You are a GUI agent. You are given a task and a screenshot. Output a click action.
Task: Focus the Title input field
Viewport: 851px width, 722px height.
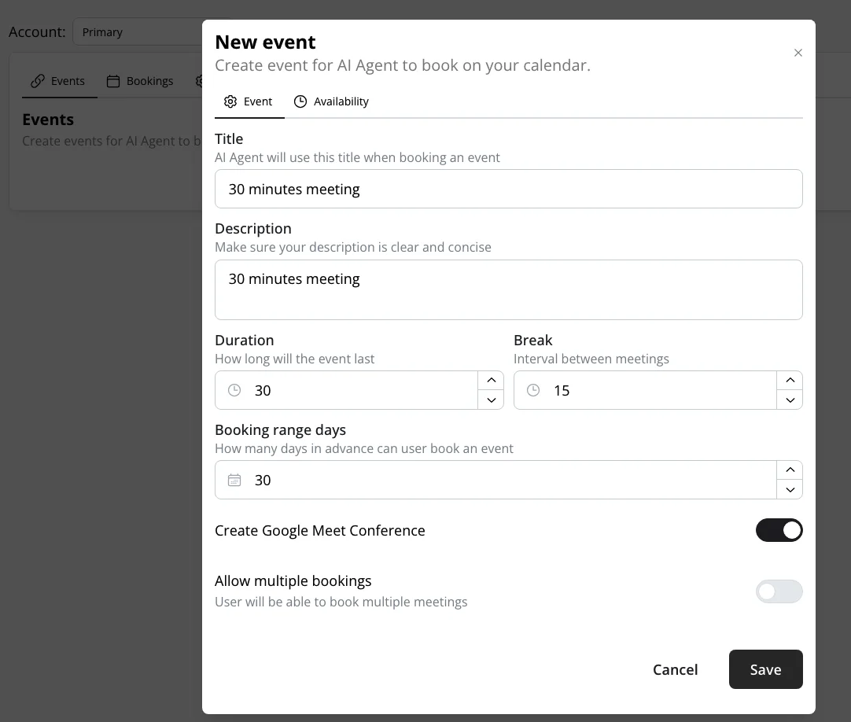click(509, 189)
